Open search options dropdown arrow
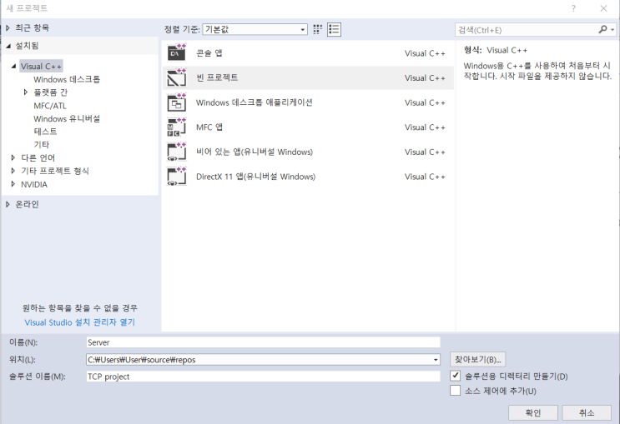The width and height of the screenshot is (620, 424). click(612, 30)
